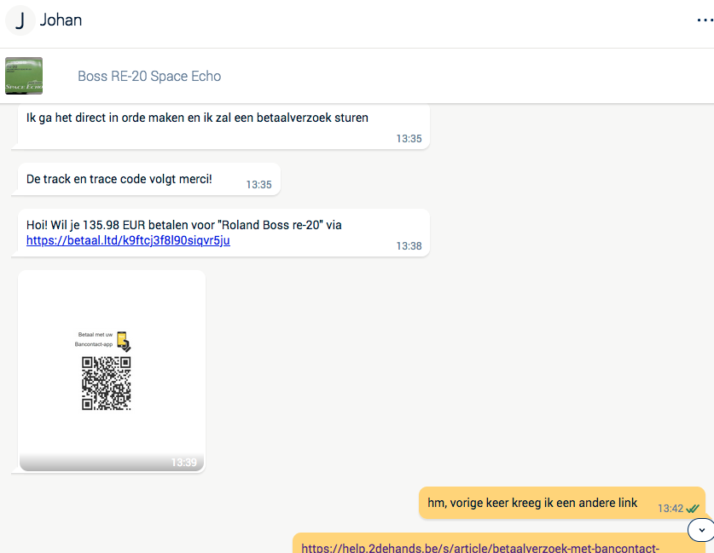
Task: Open the Johan contact name
Action: point(61,20)
